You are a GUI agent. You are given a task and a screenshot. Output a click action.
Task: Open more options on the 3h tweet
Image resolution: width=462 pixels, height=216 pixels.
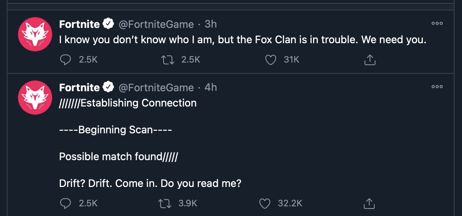(x=437, y=23)
